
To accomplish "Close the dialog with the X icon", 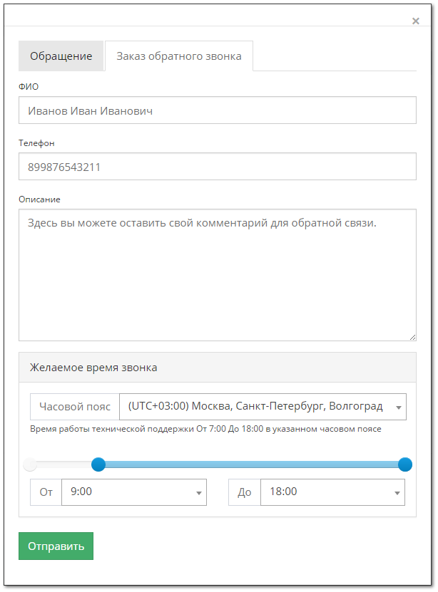I will pos(415,21).
